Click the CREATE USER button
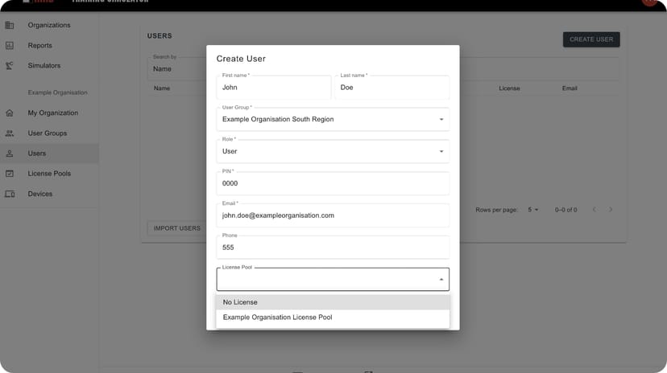667x373 pixels. coord(591,39)
